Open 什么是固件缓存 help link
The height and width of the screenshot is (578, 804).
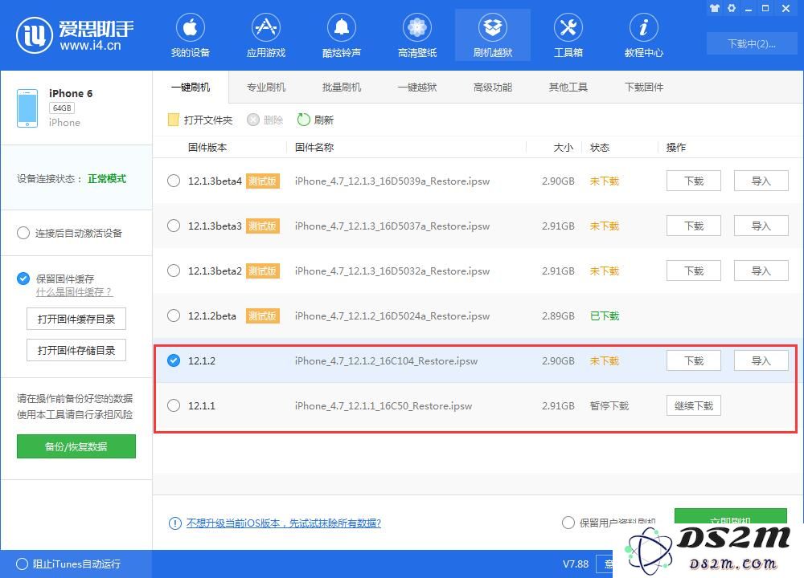coord(74,292)
